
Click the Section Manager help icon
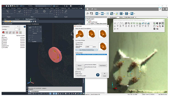coord(25,27)
